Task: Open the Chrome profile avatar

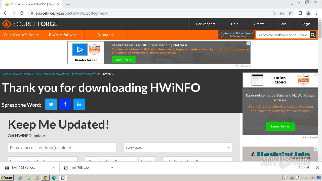Action: click(x=308, y=13)
